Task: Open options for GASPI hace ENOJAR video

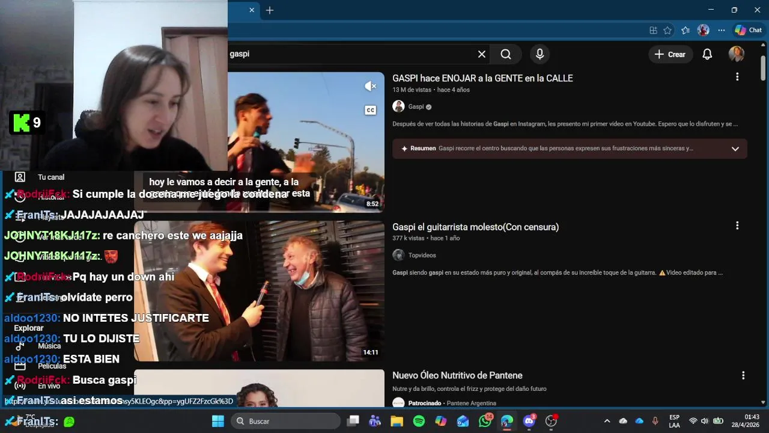Action: coord(737,77)
